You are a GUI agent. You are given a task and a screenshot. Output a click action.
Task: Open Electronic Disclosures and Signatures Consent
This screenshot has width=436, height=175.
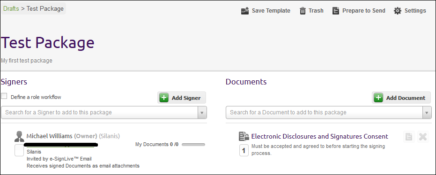320,136
